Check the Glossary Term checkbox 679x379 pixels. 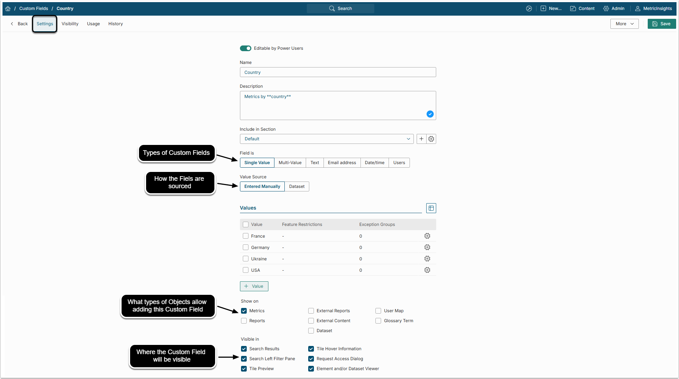point(378,321)
